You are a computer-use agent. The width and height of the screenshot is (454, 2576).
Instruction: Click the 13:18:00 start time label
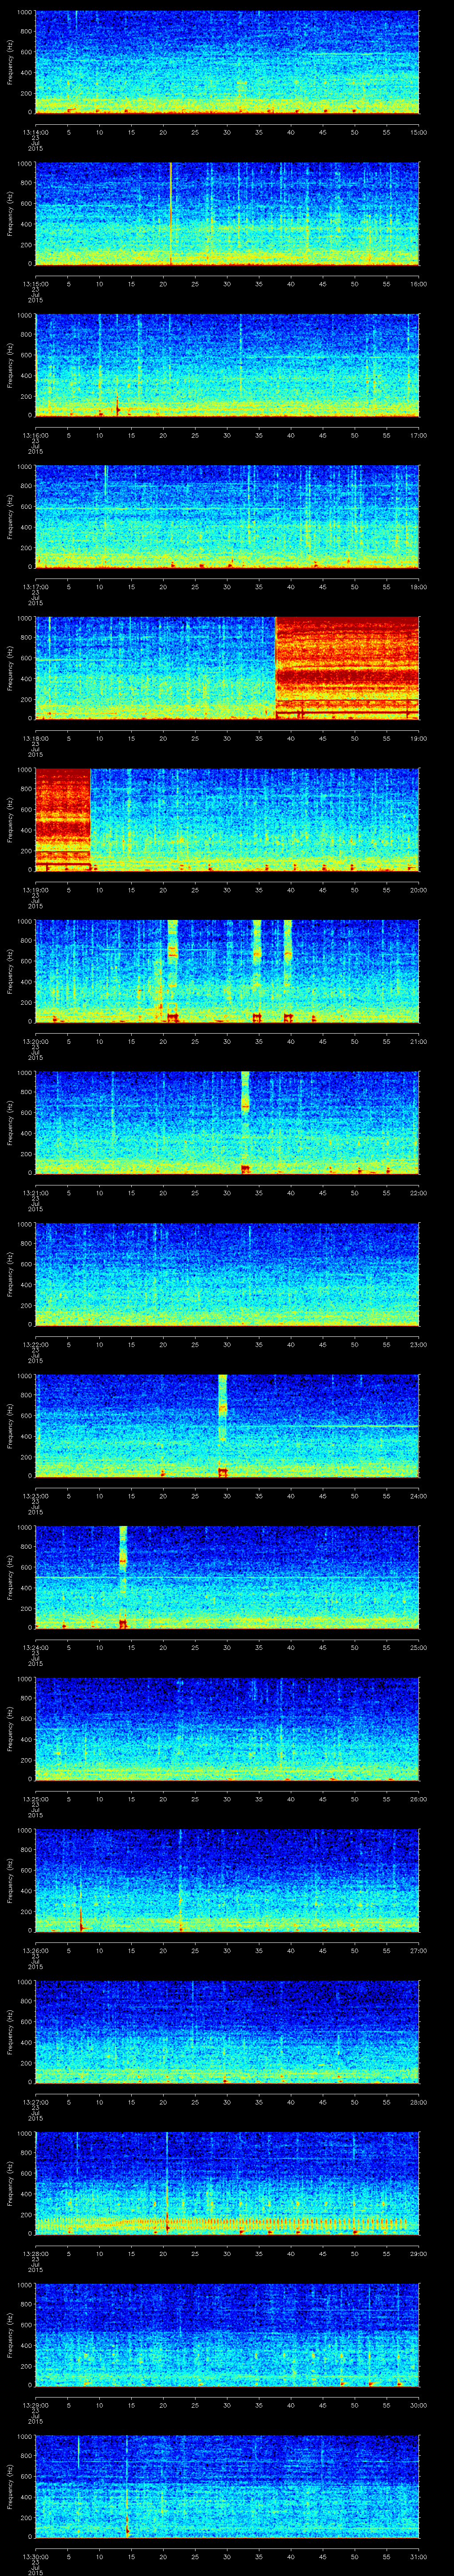point(35,738)
